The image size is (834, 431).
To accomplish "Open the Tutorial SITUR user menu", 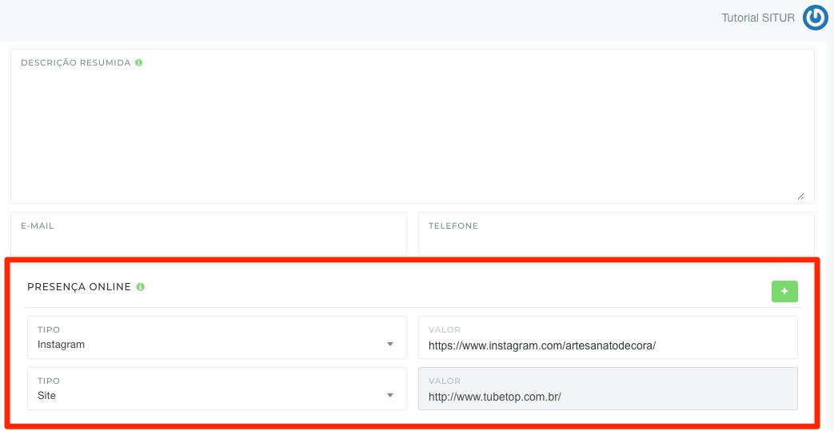I will click(x=757, y=18).
